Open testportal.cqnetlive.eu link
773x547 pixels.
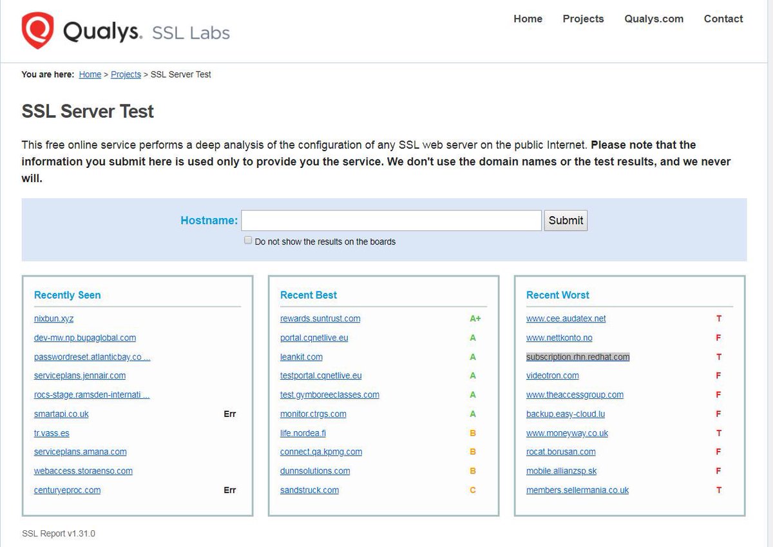pyautogui.click(x=321, y=376)
